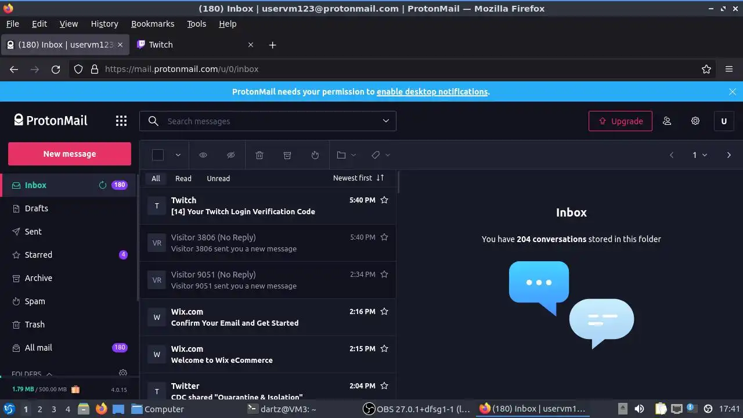Open the contacts icon in header
The width and height of the screenshot is (743, 418).
667,121
